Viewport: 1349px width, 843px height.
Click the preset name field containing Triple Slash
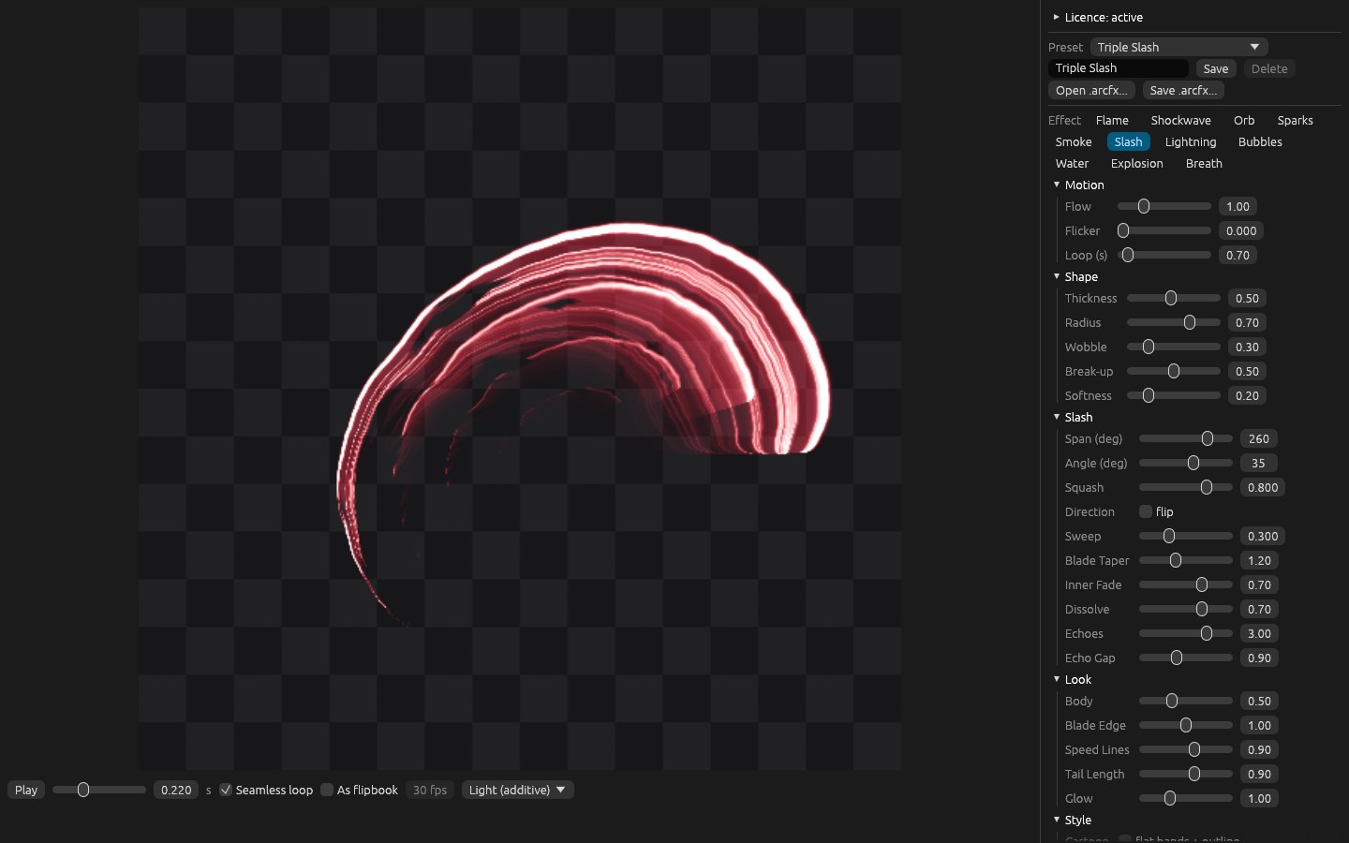1119,68
